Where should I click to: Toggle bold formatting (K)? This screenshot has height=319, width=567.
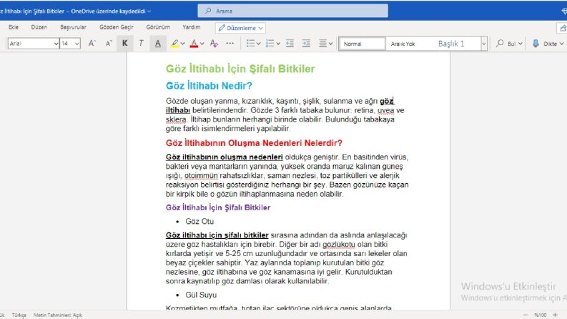(124, 44)
